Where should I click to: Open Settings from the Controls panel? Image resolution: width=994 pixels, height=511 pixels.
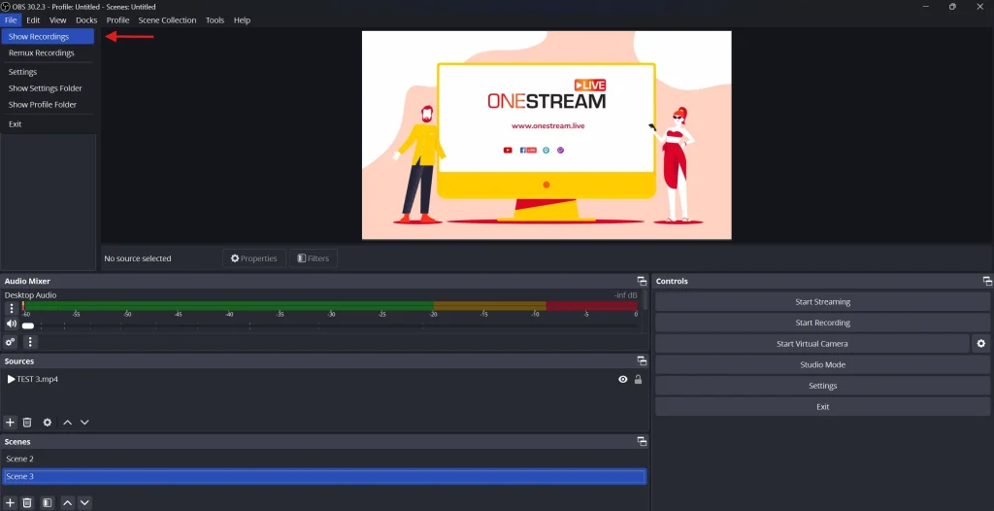click(822, 386)
